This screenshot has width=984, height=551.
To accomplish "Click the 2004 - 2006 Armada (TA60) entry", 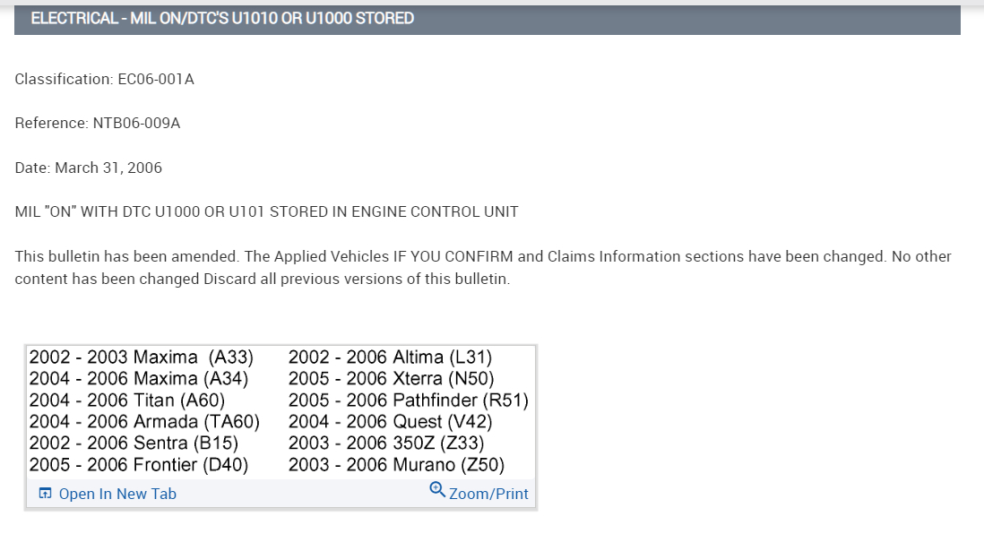I will point(144,422).
